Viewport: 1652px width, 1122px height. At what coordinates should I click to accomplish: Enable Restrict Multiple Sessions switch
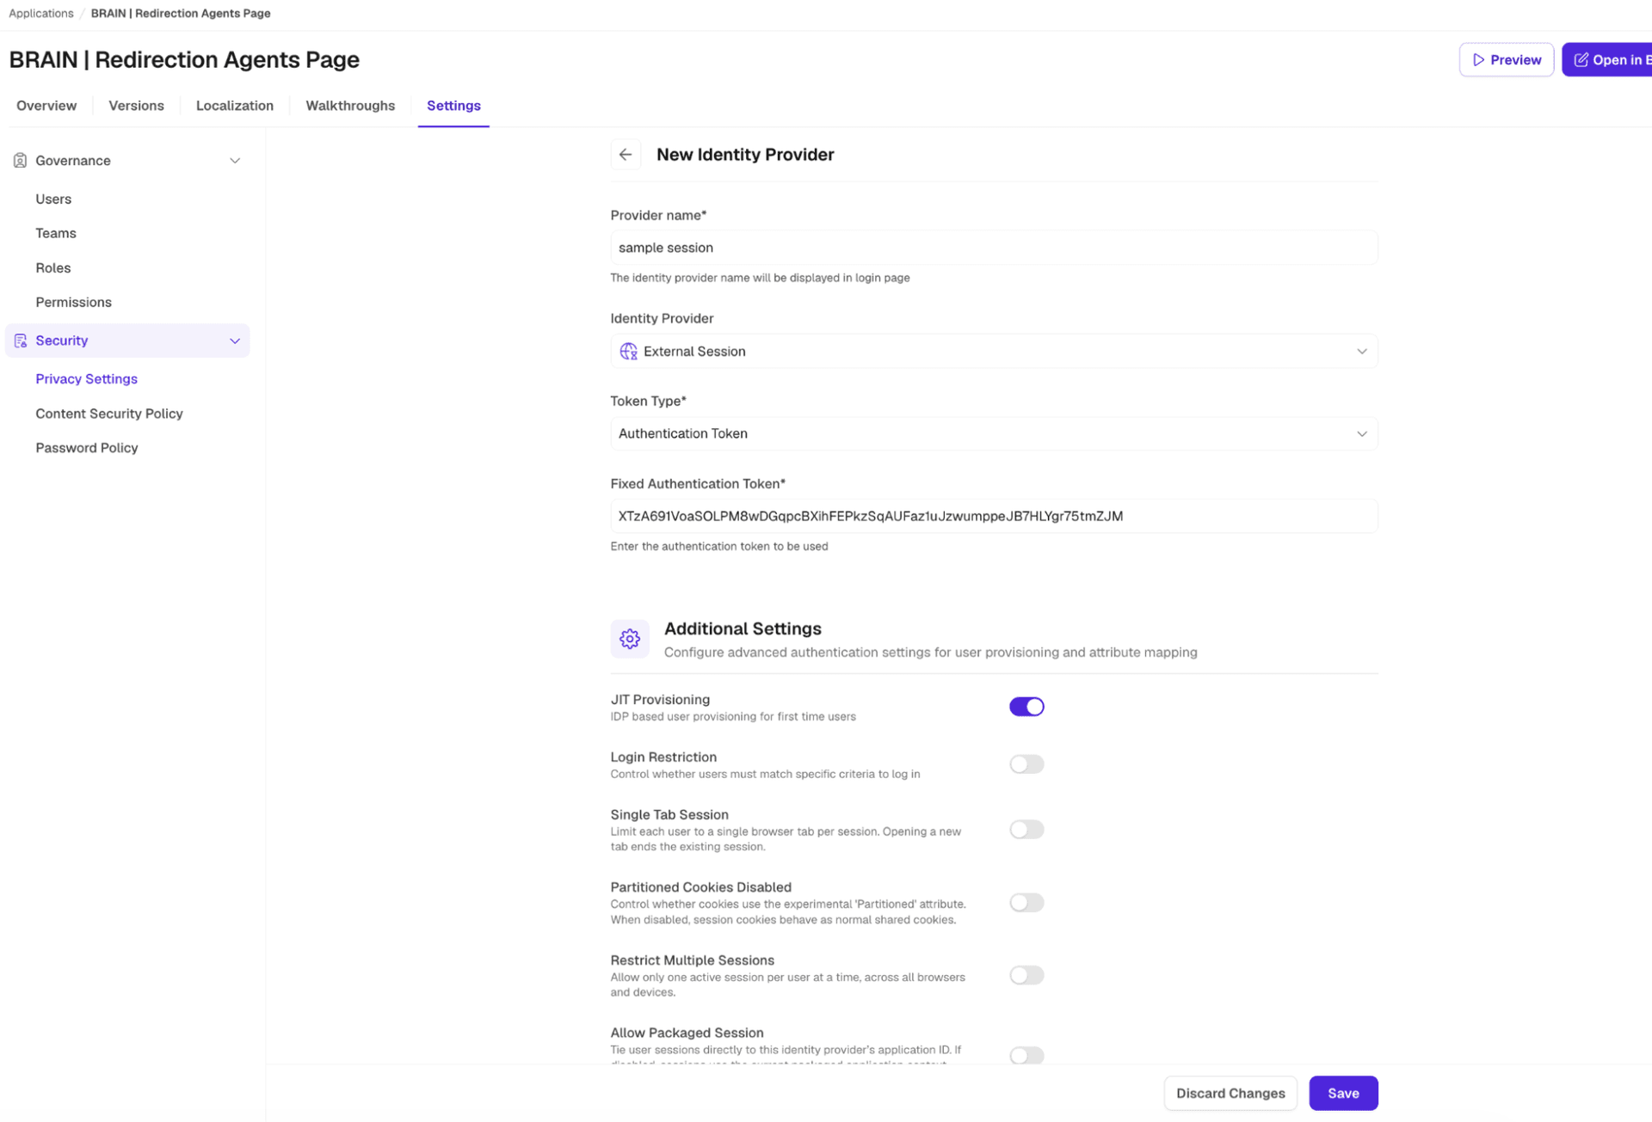coord(1026,976)
